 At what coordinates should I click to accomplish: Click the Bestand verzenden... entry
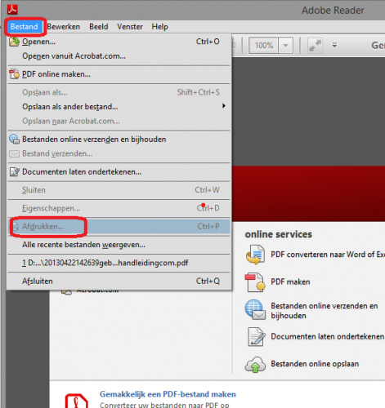(x=119, y=153)
